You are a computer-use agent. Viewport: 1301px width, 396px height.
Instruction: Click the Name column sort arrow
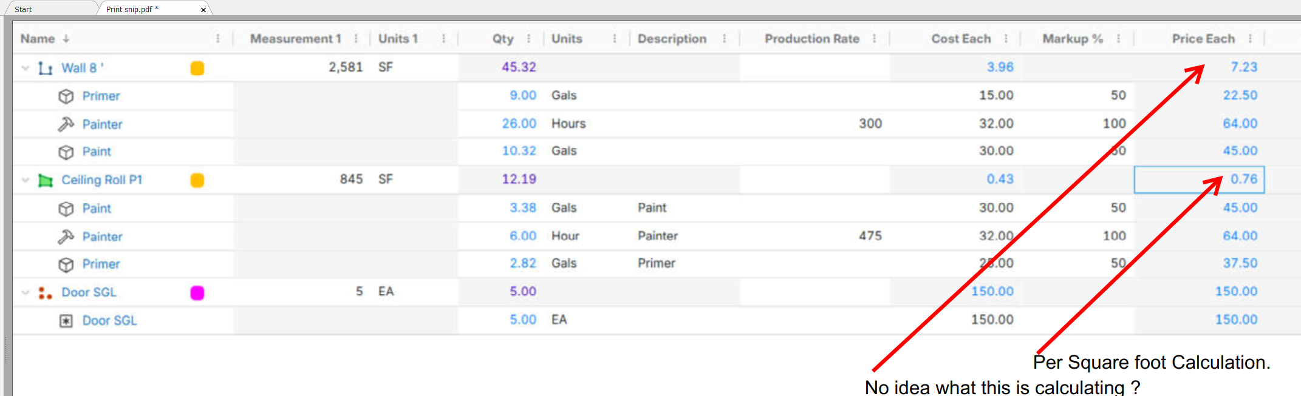pos(66,39)
